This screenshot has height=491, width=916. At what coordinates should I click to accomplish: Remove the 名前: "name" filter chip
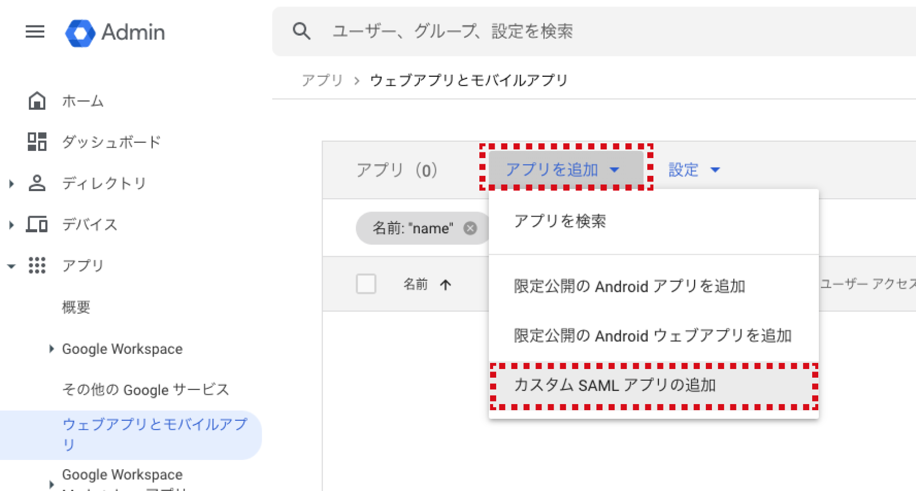point(470,228)
